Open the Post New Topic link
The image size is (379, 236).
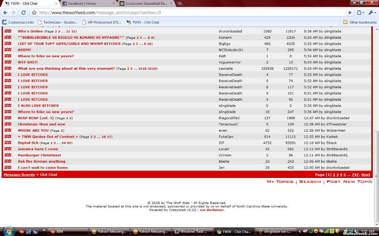point(349,181)
